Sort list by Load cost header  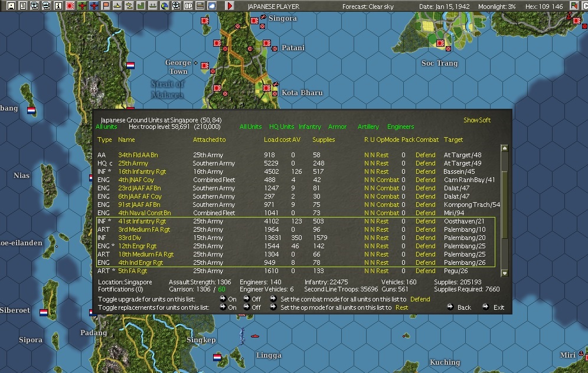277,140
